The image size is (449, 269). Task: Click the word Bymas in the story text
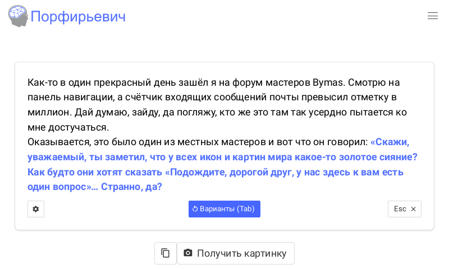click(328, 82)
